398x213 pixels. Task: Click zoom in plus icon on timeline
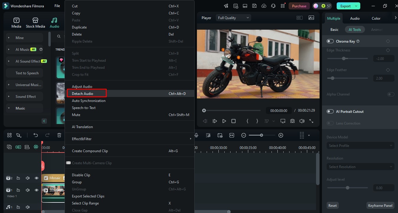pos(281,135)
